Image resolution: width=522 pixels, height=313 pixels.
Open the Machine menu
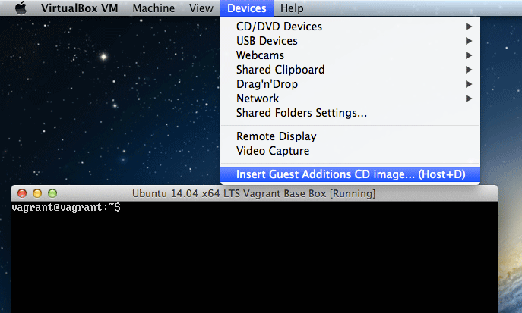(153, 8)
